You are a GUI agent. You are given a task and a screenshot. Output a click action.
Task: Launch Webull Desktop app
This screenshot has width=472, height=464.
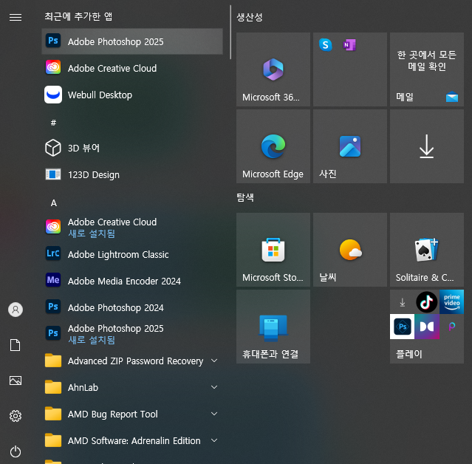(132, 95)
